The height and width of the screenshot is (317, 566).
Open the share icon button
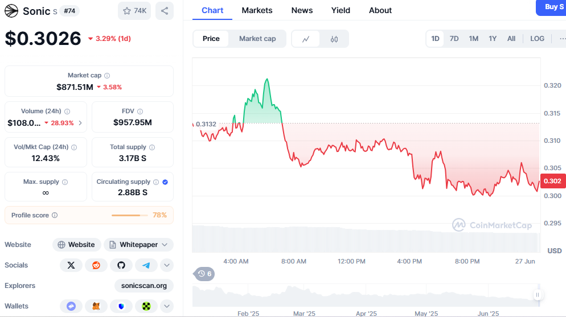164,11
